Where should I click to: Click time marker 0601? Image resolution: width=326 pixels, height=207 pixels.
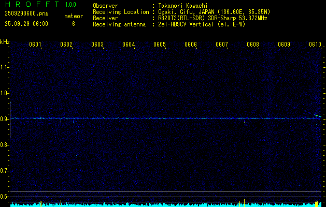click(x=35, y=45)
